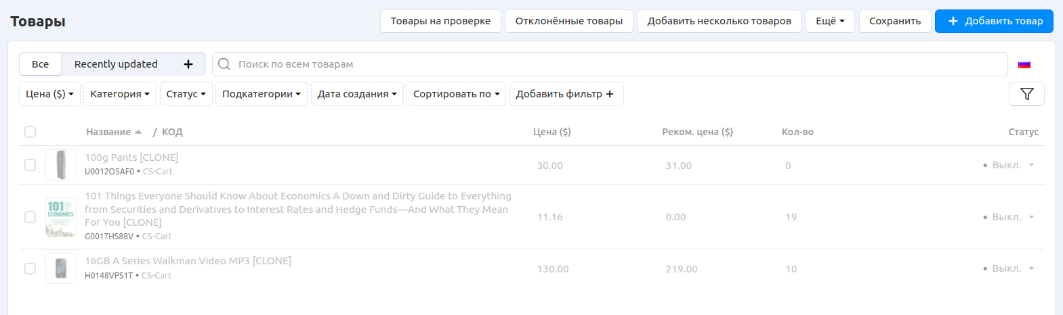Change status of 101 Things Economics row
The image size is (1063, 315).
pos(1009,217)
